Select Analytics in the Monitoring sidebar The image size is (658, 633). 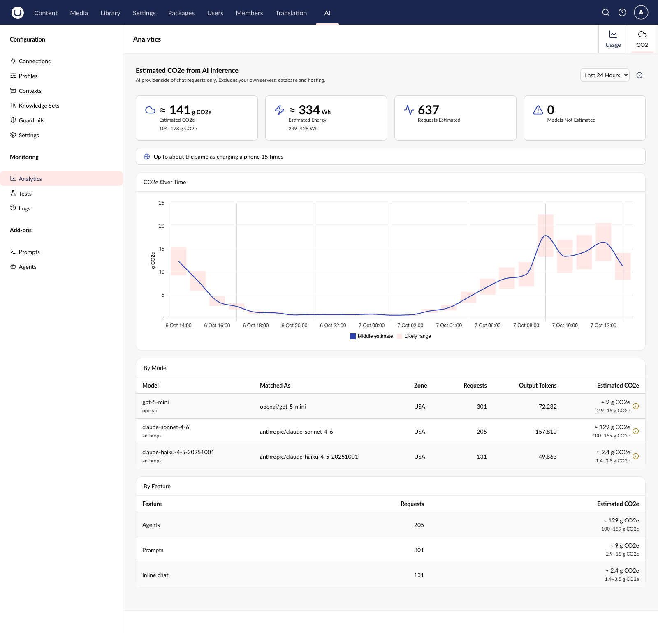click(x=62, y=178)
